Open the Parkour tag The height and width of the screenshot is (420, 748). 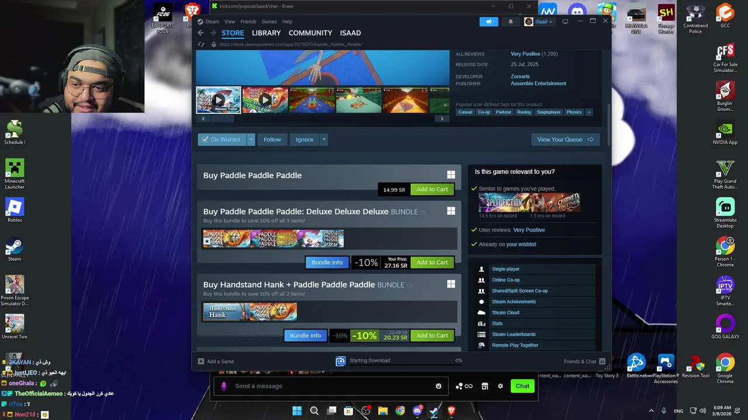pyautogui.click(x=504, y=112)
